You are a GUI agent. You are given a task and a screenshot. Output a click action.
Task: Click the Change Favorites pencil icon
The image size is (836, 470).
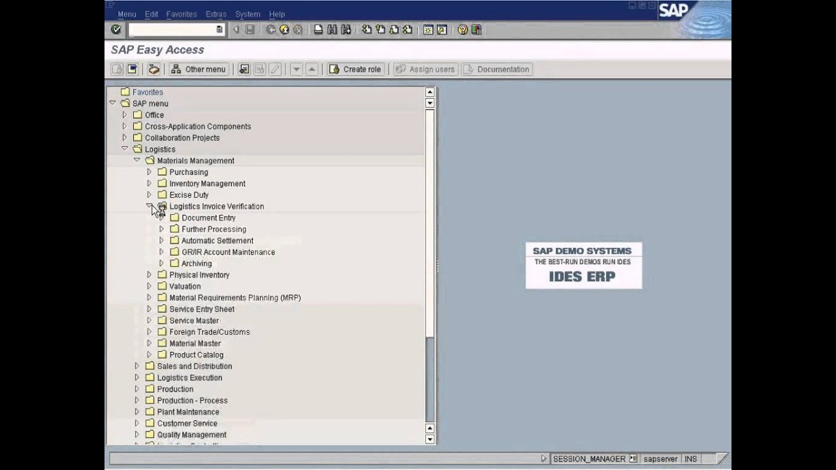(275, 69)
